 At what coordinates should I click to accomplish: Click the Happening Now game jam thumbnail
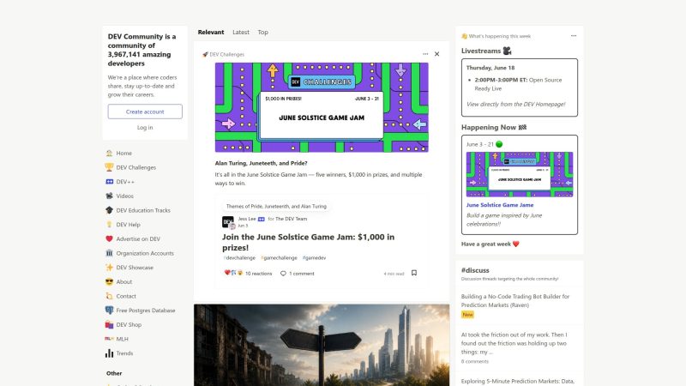click(520, 174)
